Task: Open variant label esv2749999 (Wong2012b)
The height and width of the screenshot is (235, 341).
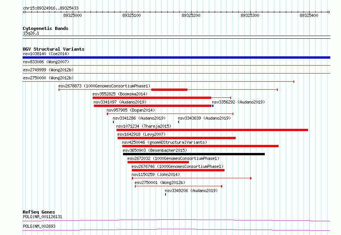Action: click(x=48, y=70)
